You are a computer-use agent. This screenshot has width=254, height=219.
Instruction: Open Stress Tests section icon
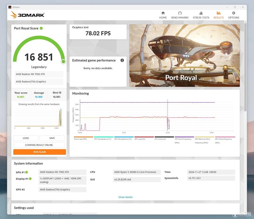coord(201,13)
